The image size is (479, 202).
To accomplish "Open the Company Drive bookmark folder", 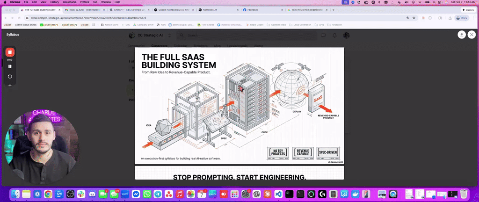I will coord(143,25).
